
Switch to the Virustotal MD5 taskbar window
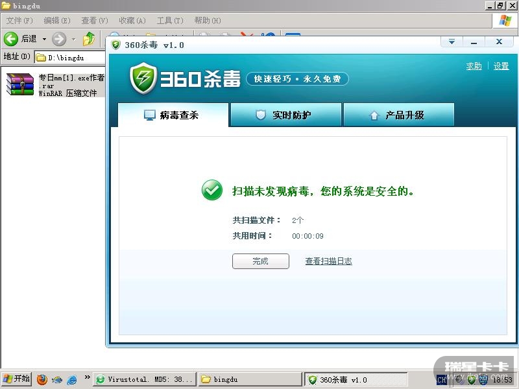[x=144, y=379]
